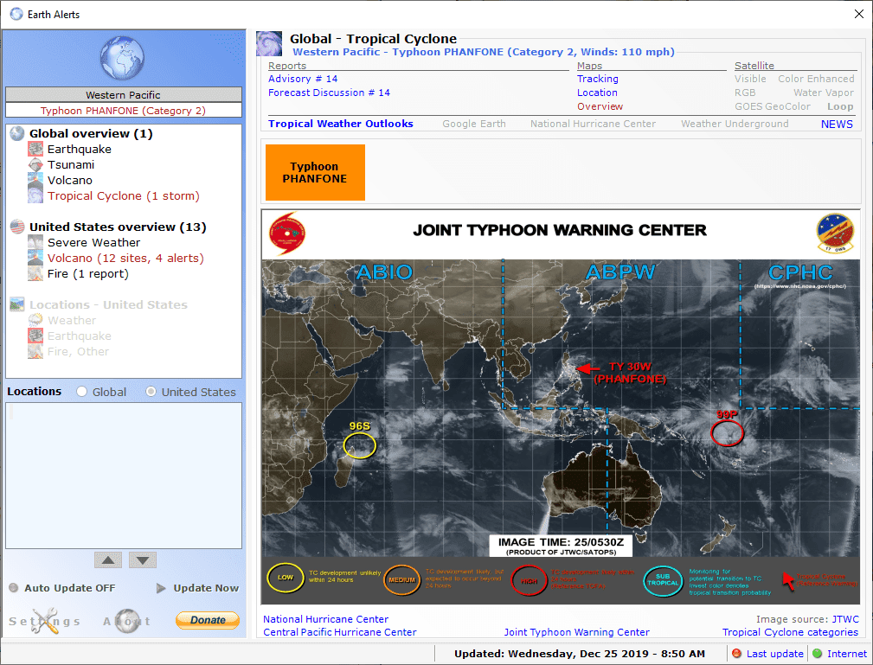Open Tsunami in the sidebar list

(x=71, y=164)
